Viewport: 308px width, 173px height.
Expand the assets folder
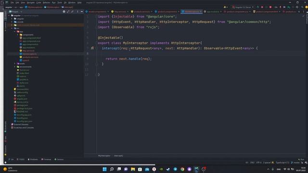[15, 63]
